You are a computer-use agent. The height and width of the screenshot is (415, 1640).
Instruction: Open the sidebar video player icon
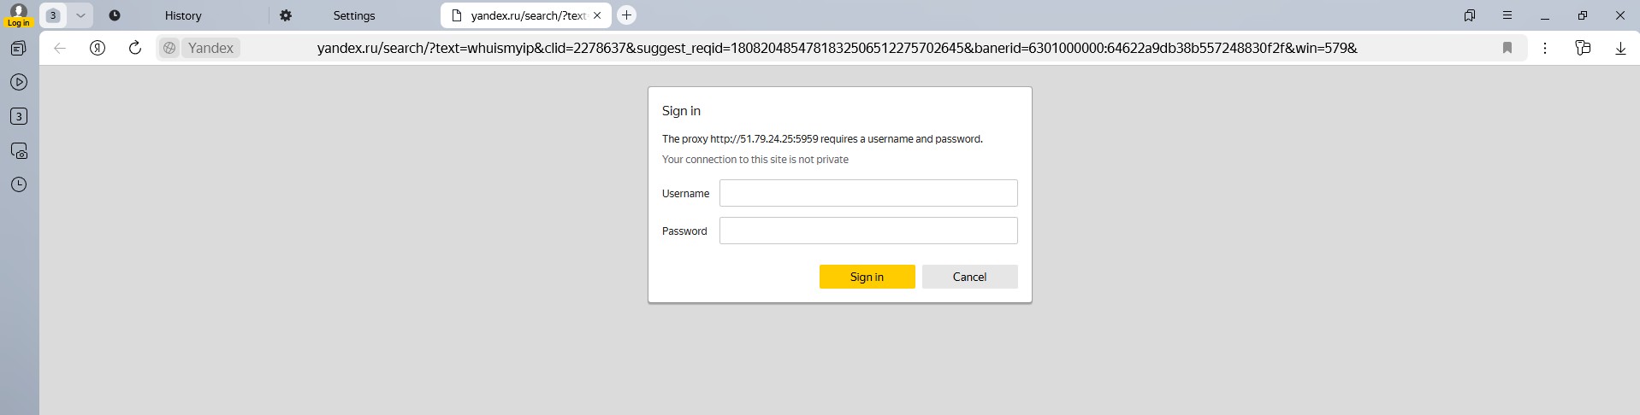tap(19, 82)
